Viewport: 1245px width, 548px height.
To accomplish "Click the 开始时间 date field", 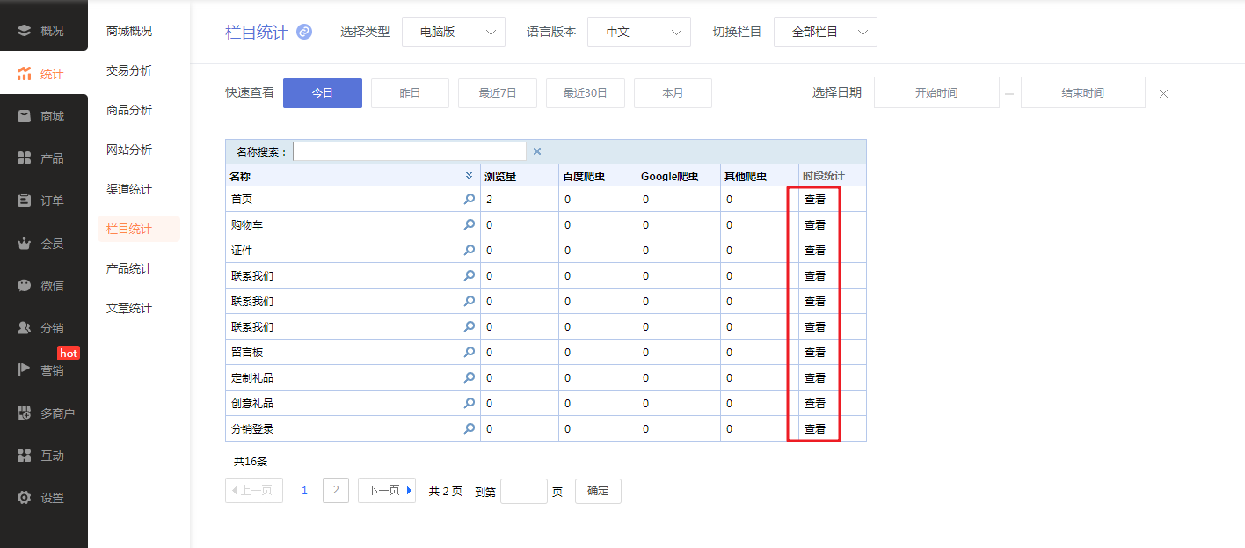I will (x=936, y=93).
